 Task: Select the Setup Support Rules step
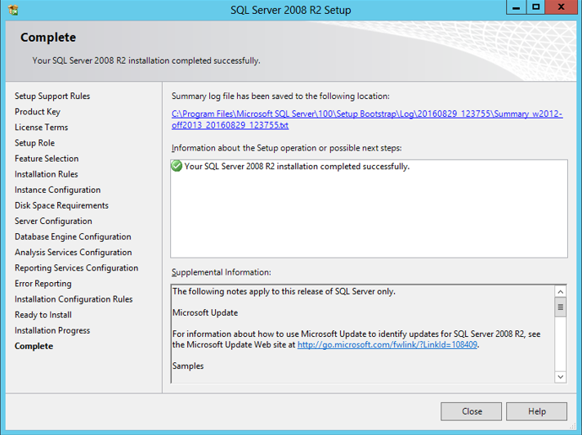[52, 96]
